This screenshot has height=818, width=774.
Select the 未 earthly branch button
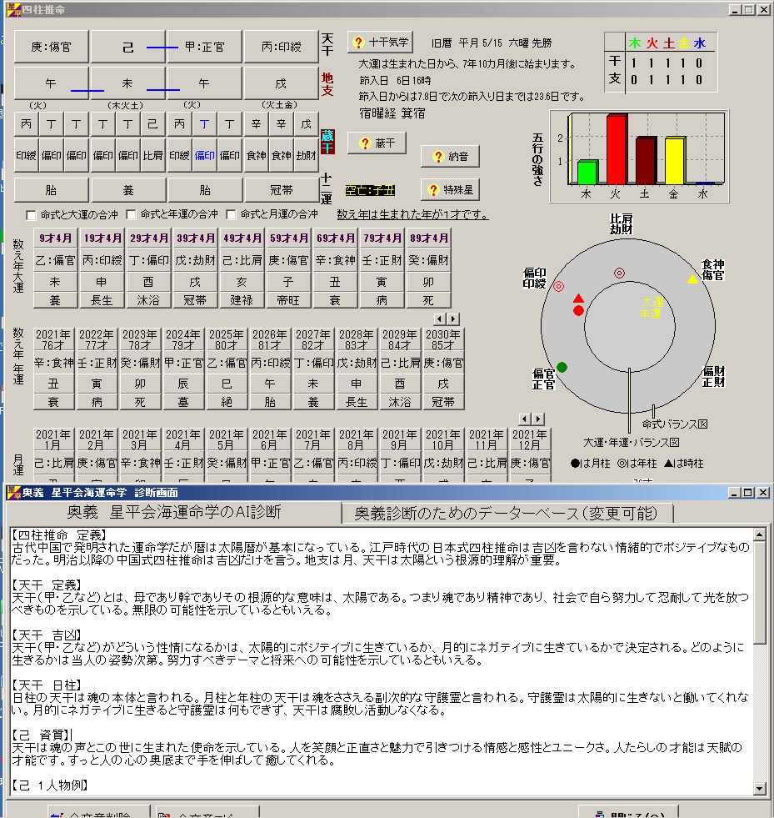click(x=127, y=83)
